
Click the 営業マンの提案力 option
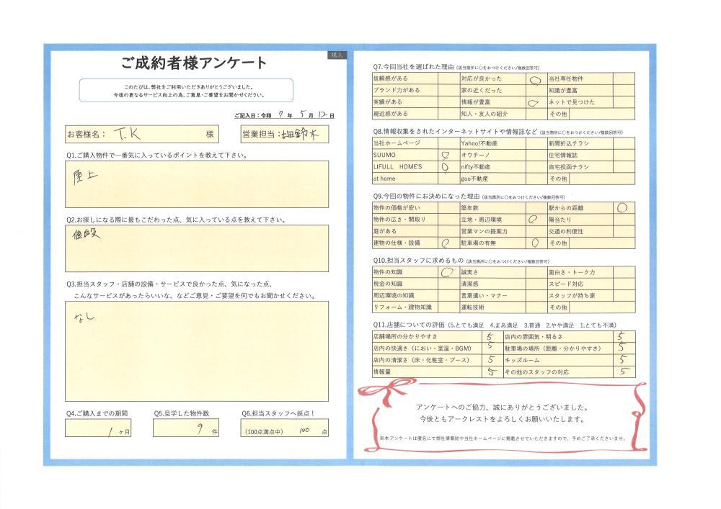[x=485, y=231]
